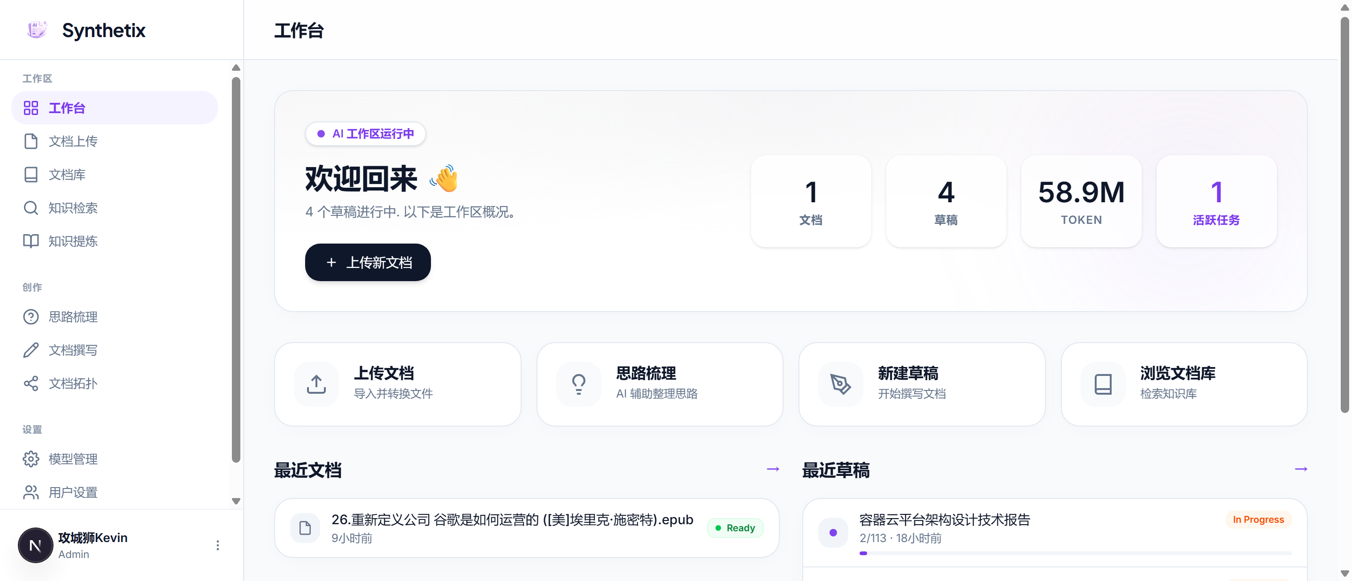This screenshot has width=1352, height=581.
Task: Open 文档上传 in the sidebar
Action: point(115,141)
